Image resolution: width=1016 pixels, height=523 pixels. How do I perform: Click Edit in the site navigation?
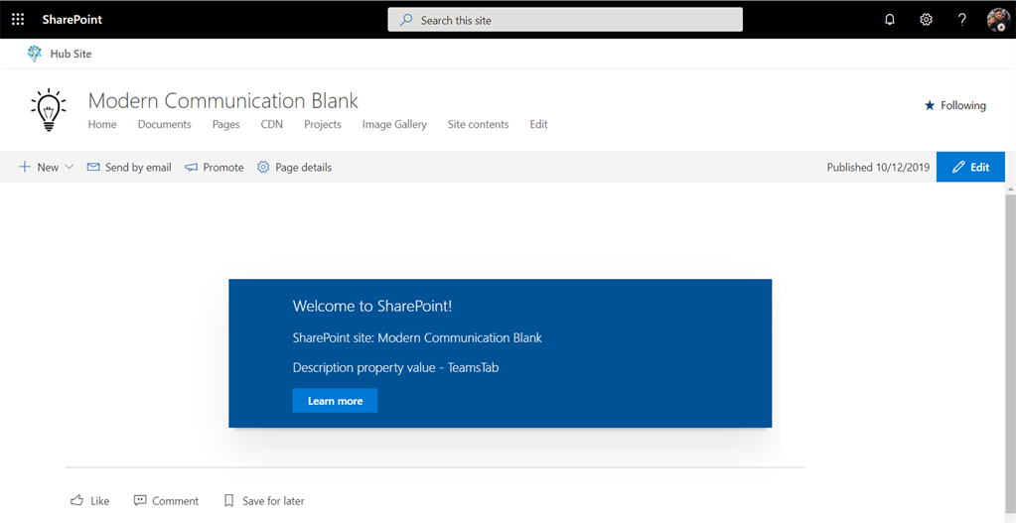tap(538, 124)
